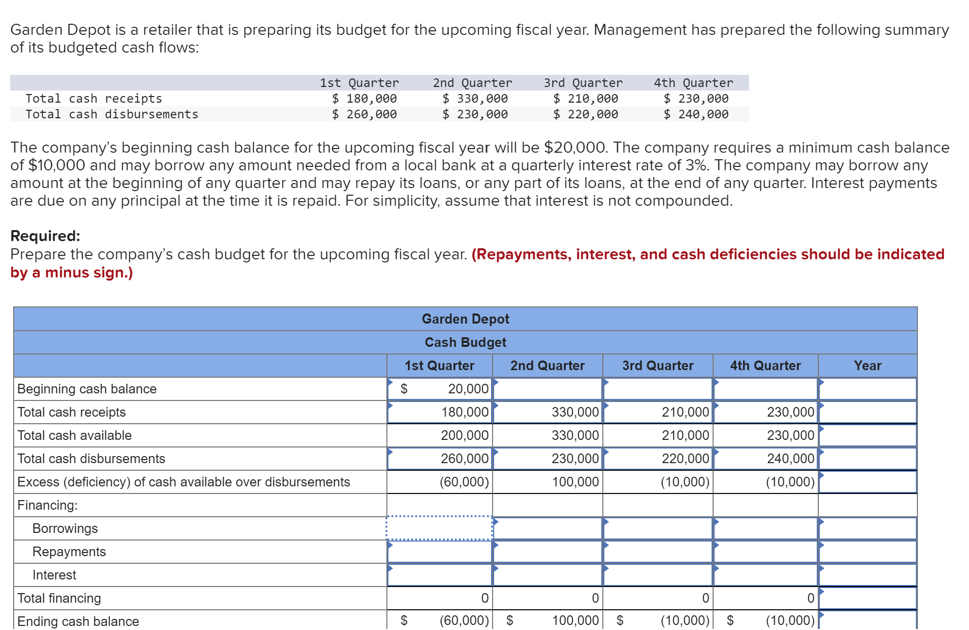Select 1st Quarter beginning cash balance field
This screenshot has height=630, width=969.
(440, 389)
